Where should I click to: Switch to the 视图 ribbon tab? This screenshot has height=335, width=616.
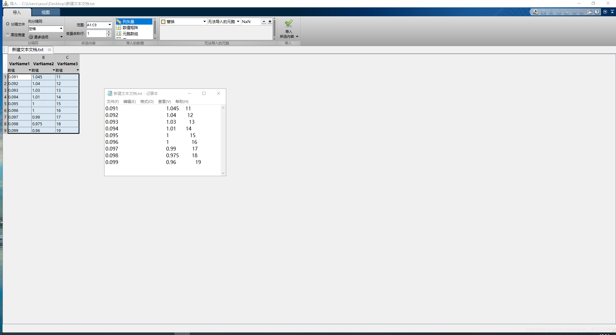pos(46,12)
